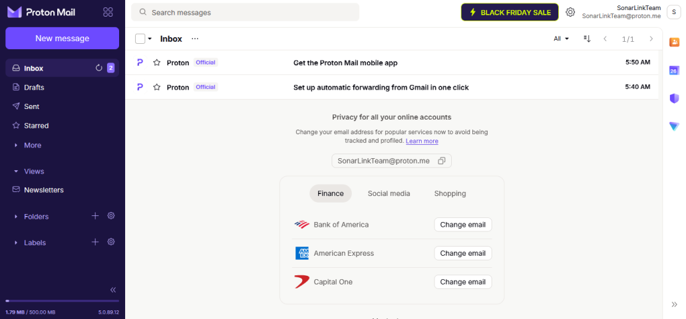Open folder settings gear

click(111, 216)
